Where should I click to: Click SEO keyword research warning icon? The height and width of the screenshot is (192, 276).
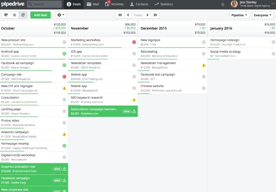pyautogui.click(x=134, y=100)
